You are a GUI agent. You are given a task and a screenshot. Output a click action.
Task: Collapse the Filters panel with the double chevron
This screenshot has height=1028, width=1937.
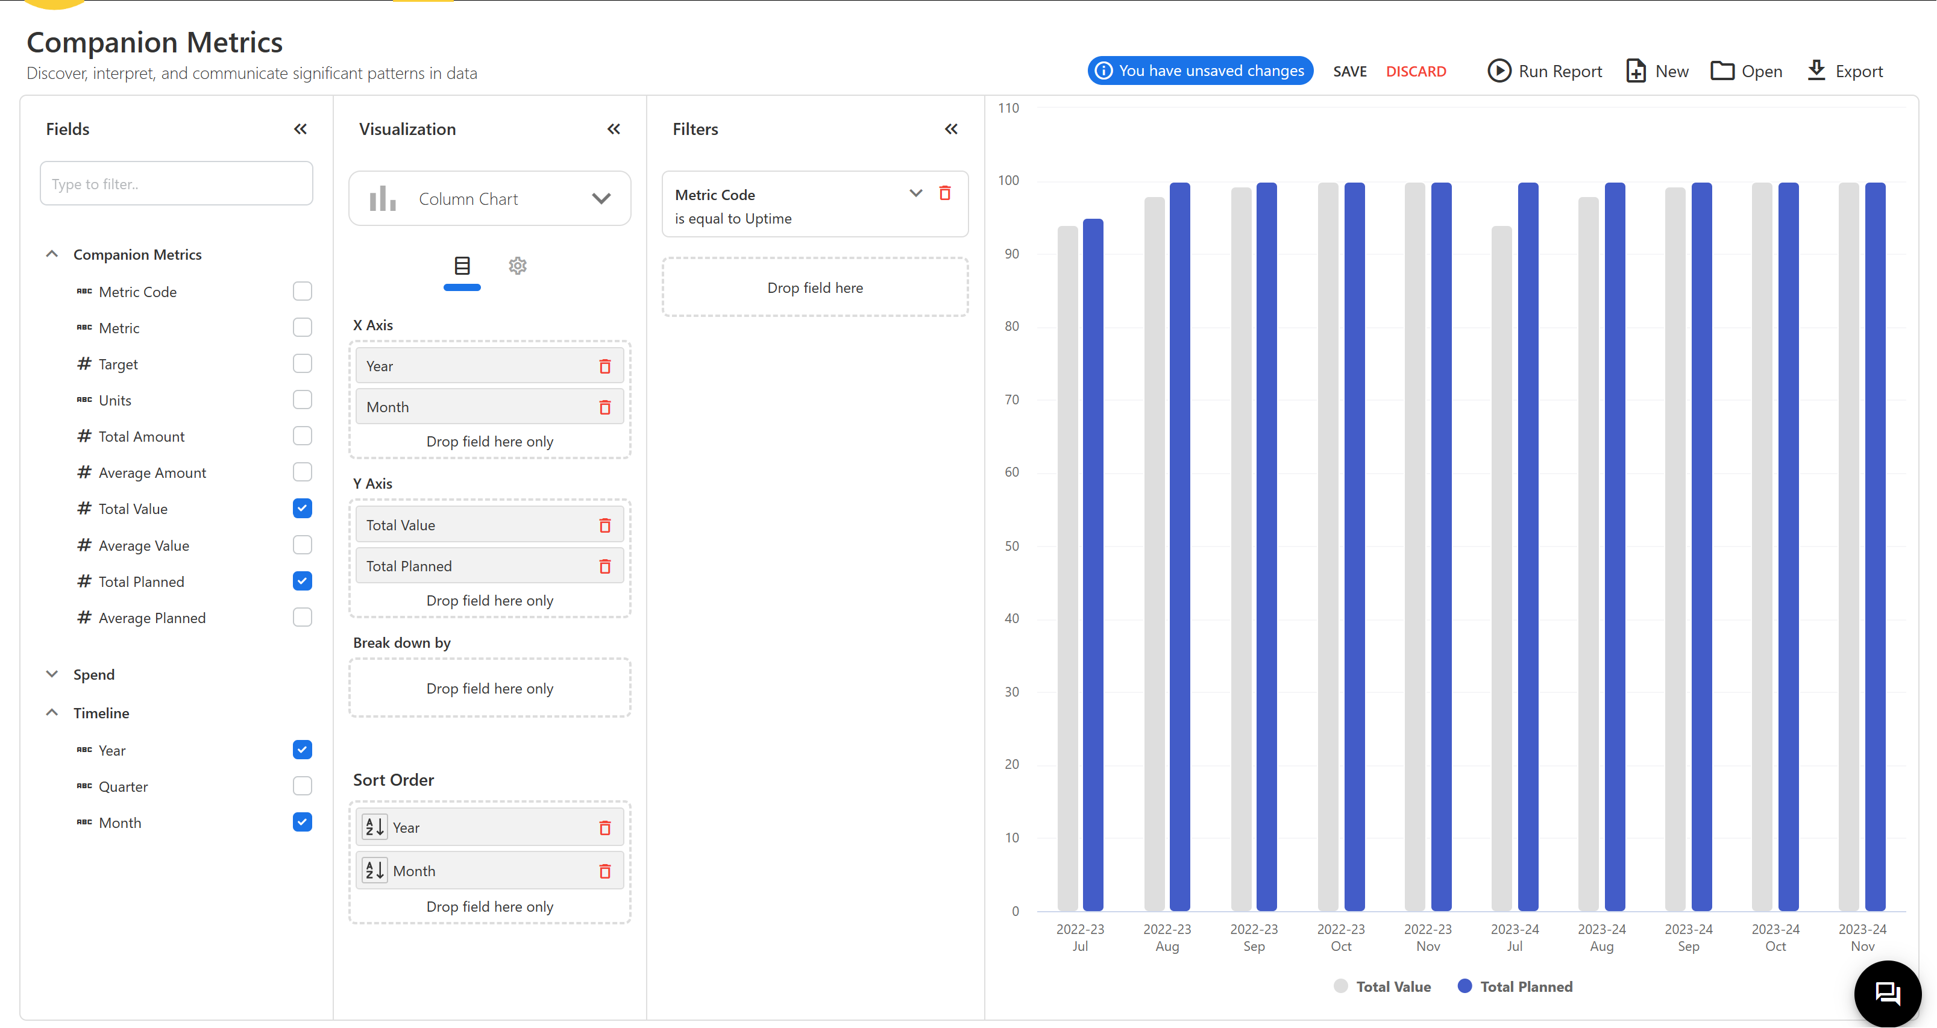pos(950,128)
